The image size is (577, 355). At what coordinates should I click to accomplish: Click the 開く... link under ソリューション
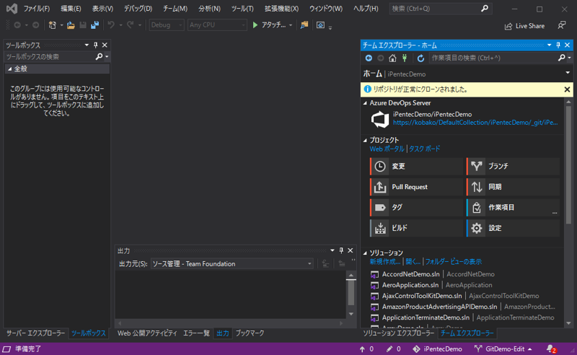413,262
